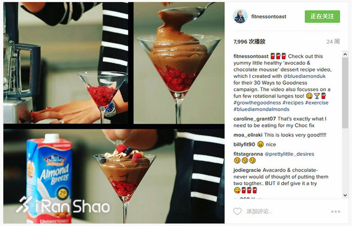Open the #growthegoodness hashtag
Viewport: 352px width, 226px height.
pyautogui.click(x=257, y=102)
